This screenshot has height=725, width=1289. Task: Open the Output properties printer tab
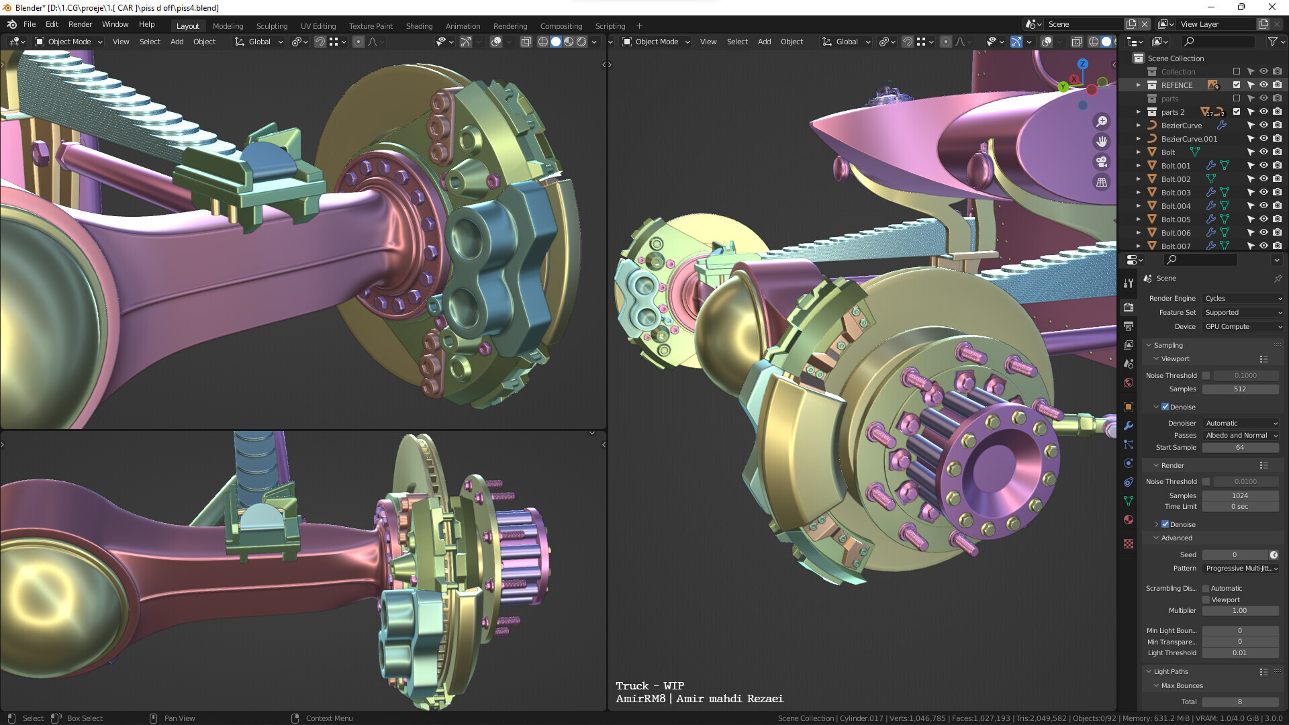tap(1129, 326)
